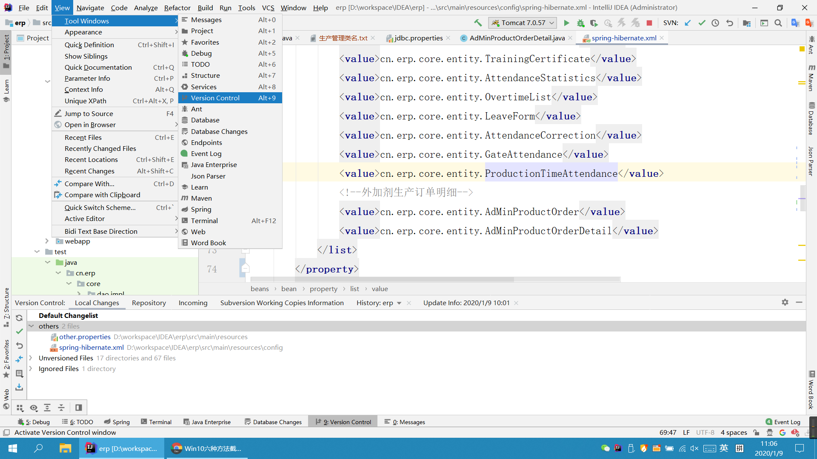The width and height of the screenshot is (817, 459).
Task: Start debugging with the bug icon
Action: (x=580, y=23)
